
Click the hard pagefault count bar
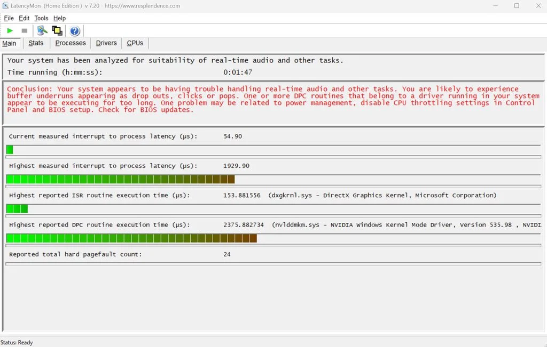coord(273,264)
